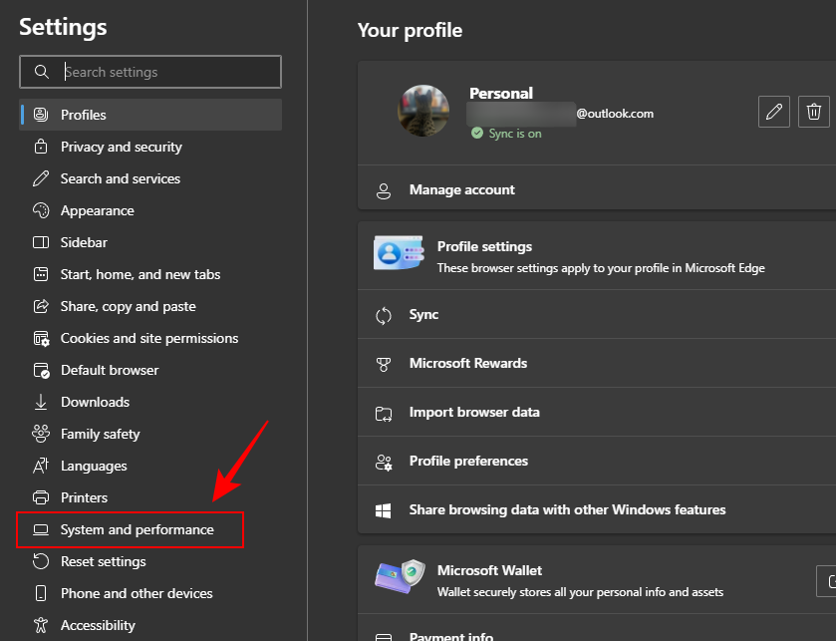
Task: Click the Microsoft Wallet icon
Action: tap(400, 576)
